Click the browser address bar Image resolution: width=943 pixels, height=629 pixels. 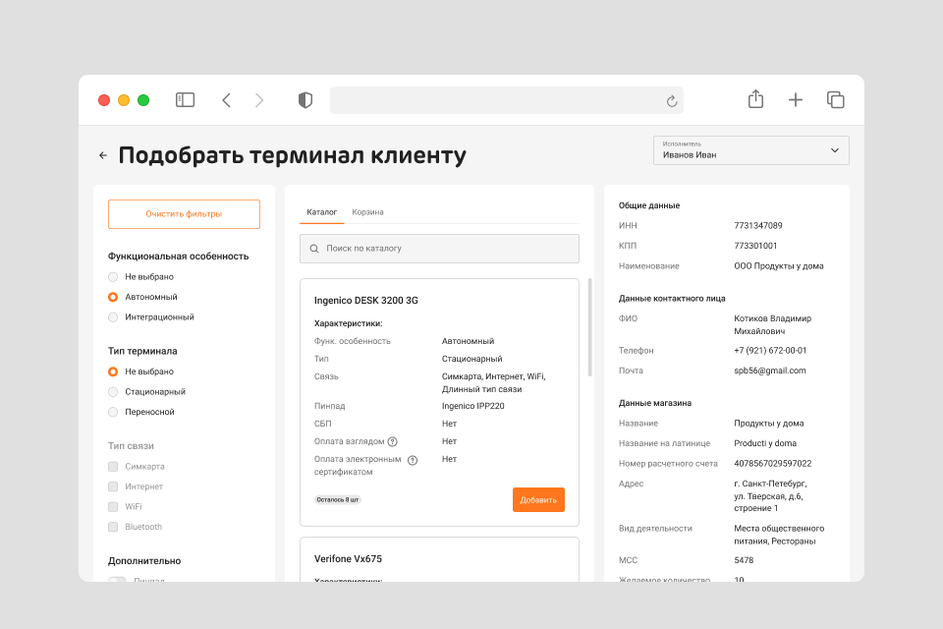click(x=507, y=100)
